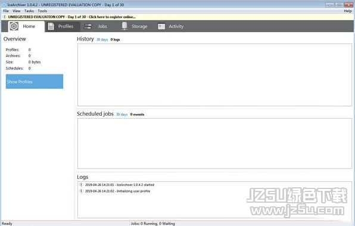Image resolution: width=355 pixels, height=226 pixels.
Task: Maximize the IceArchiver window
Action: pyautogui.click(x=339, y=5)
